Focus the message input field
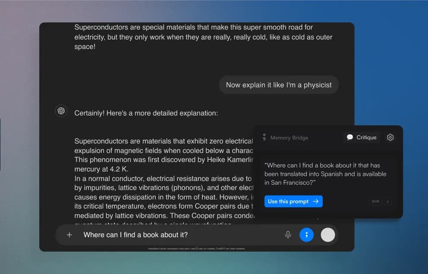Screen dimensions: 428x274 click(173, 235)
